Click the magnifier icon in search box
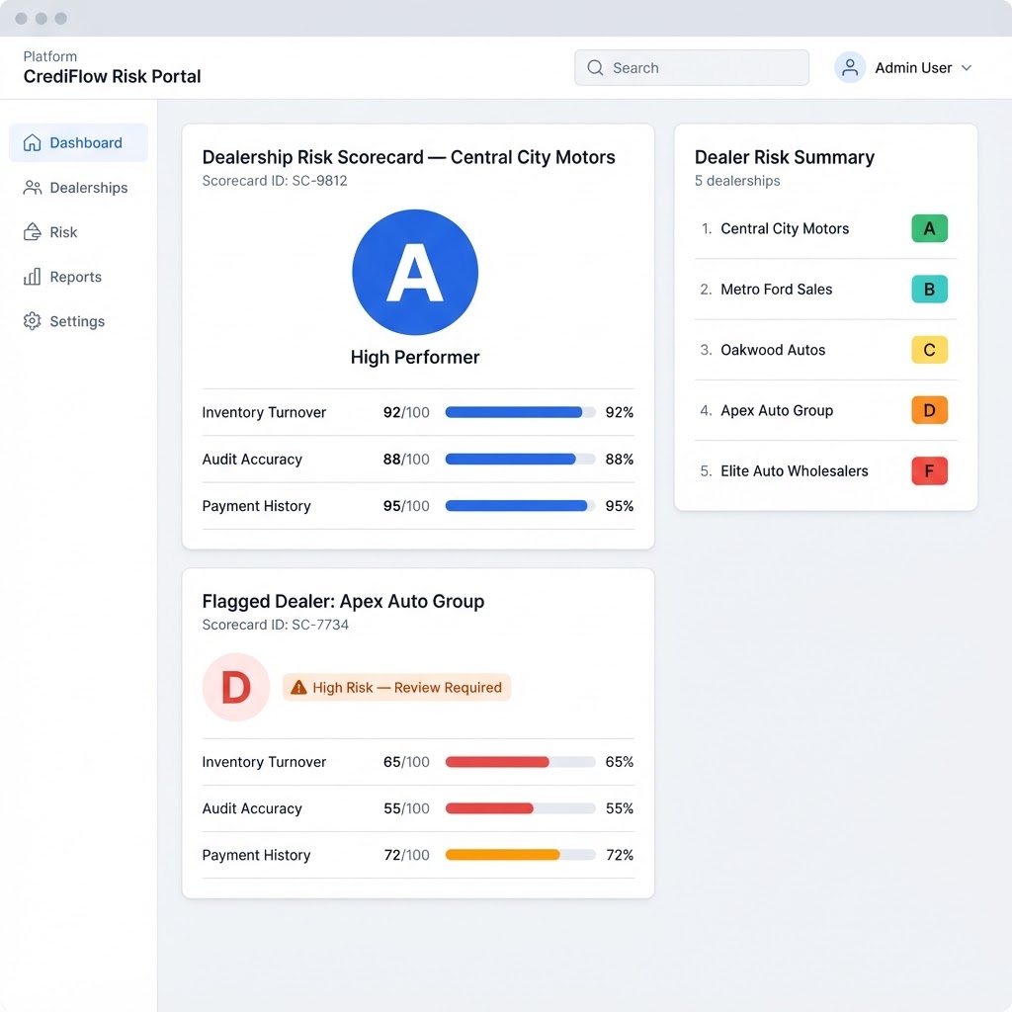 (x=595, y=68)
